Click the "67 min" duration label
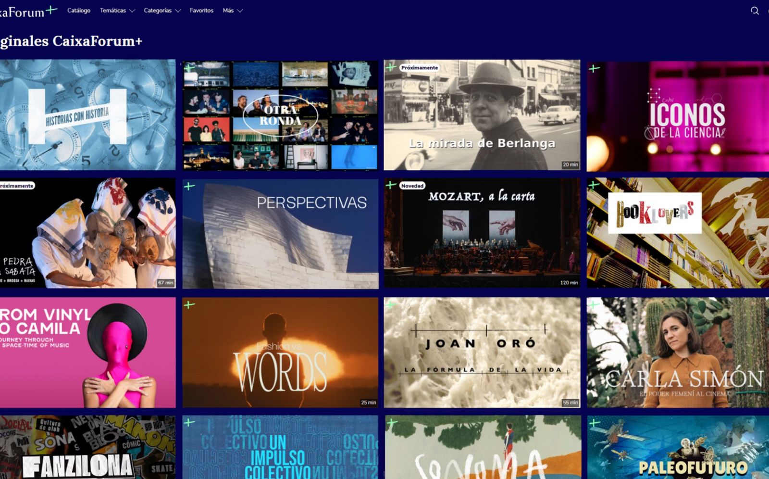Screen dimensions: 769x479 165,283
